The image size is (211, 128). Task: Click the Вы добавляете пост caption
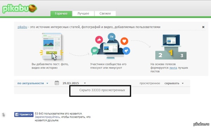pyautogui.click(x=50, y=66)
